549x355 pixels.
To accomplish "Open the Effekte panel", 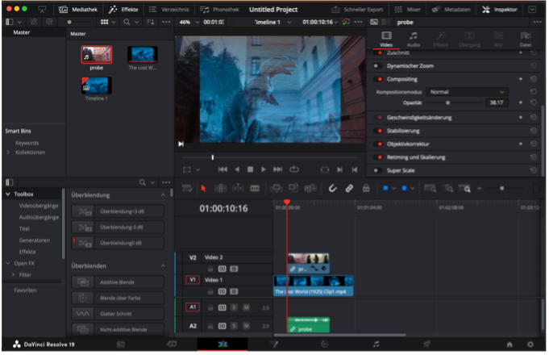I will tap(123, 10).
